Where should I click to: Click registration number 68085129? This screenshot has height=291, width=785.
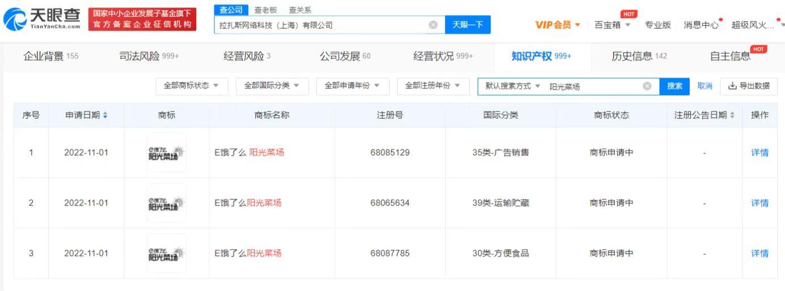click(390, 152)
